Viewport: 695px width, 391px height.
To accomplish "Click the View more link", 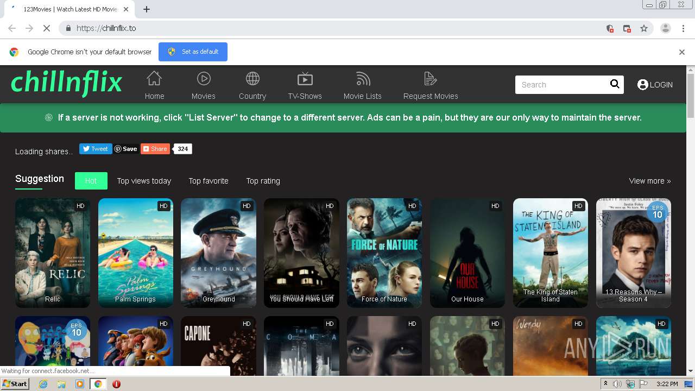I will pos(650,181).
